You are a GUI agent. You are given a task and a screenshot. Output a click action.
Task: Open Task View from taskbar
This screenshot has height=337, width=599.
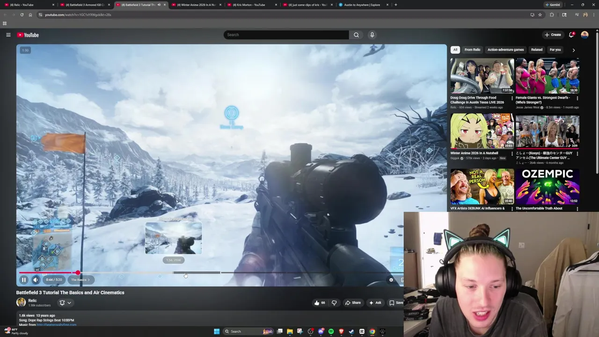point(279,331)
